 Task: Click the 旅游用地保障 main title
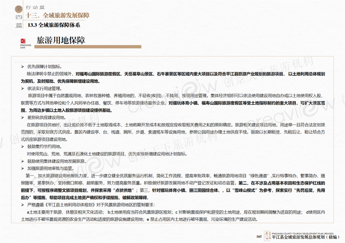tap(60, 40)
